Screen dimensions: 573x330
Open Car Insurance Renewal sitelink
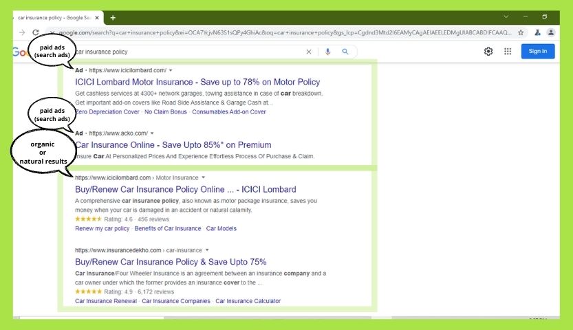(x=106, y=301)
